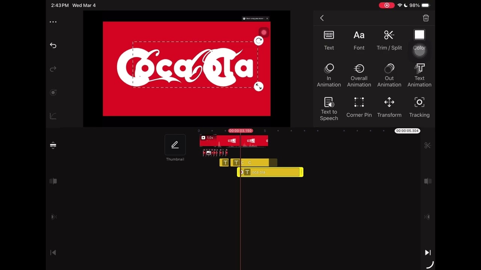This screenshot has width=481, height=270.
Task: Open the Text editing option
Action: click(x=329, y=40)
